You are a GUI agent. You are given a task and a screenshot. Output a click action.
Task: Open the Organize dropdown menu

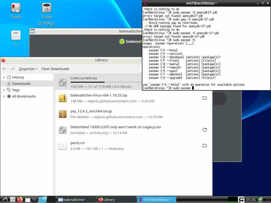click(28, 69)
